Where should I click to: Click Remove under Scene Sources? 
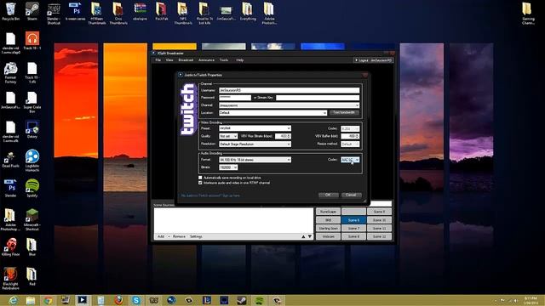point(179,236)
